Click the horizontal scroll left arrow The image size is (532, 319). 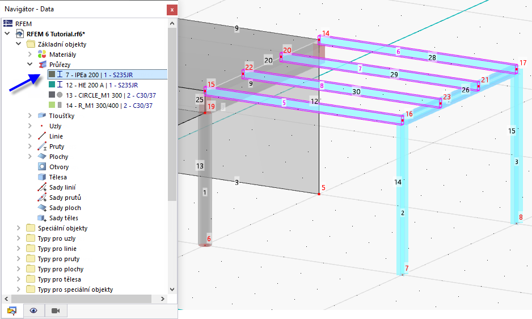(6, 299)
